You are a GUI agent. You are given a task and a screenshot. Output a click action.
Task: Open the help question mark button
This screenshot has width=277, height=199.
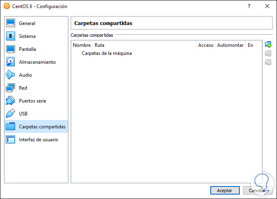click(249, 6)
